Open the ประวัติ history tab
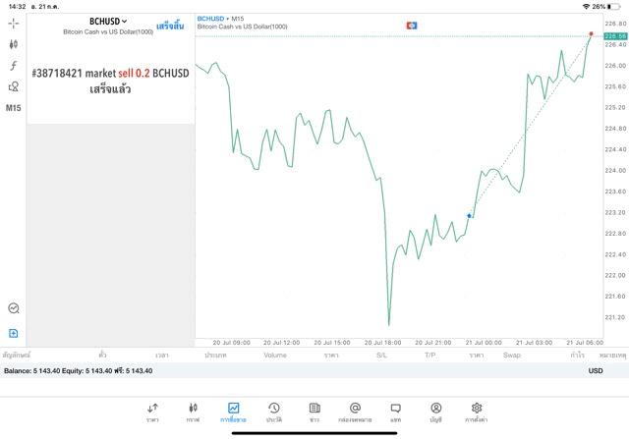 point(274,412)
